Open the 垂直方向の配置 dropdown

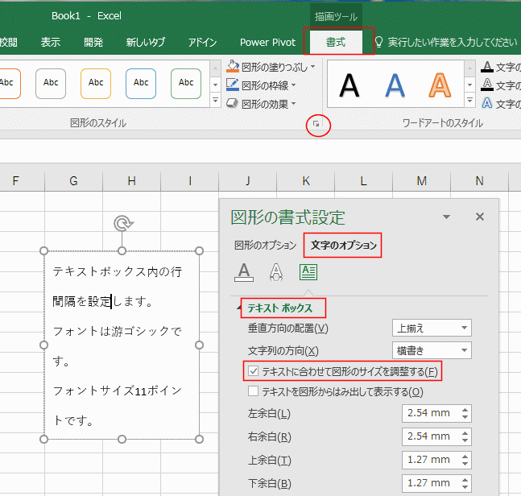point(432,328)
